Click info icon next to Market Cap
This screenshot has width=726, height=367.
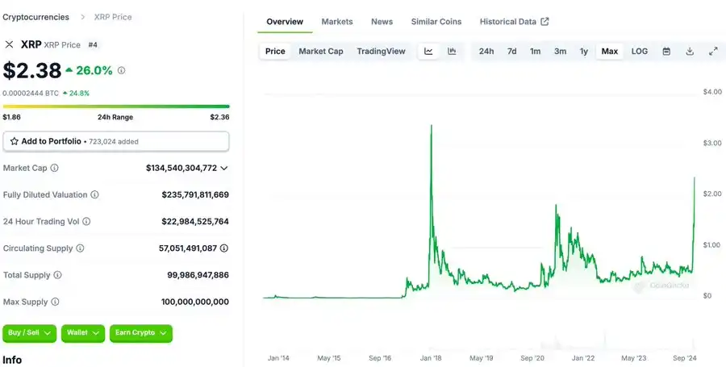(x=55, y=168)
